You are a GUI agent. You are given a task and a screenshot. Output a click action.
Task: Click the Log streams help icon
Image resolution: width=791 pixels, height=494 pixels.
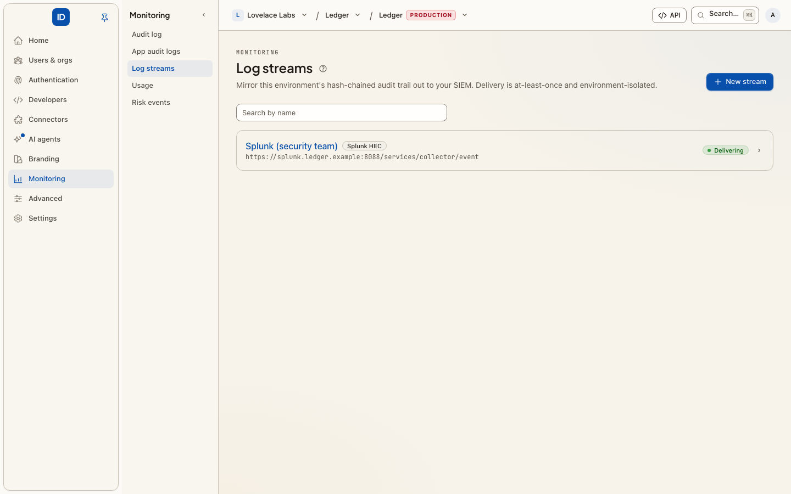[323, 69]
